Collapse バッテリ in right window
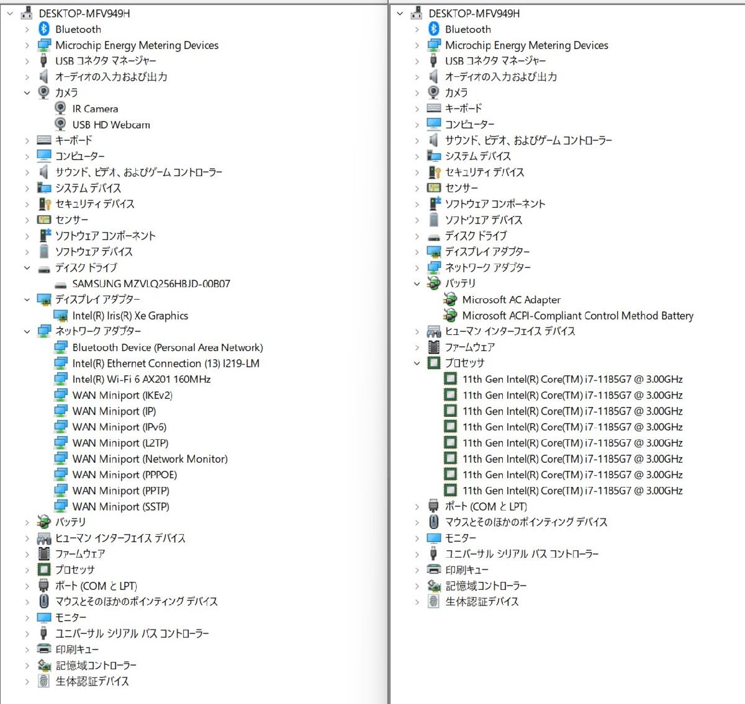745x704 pixels. 417,283
